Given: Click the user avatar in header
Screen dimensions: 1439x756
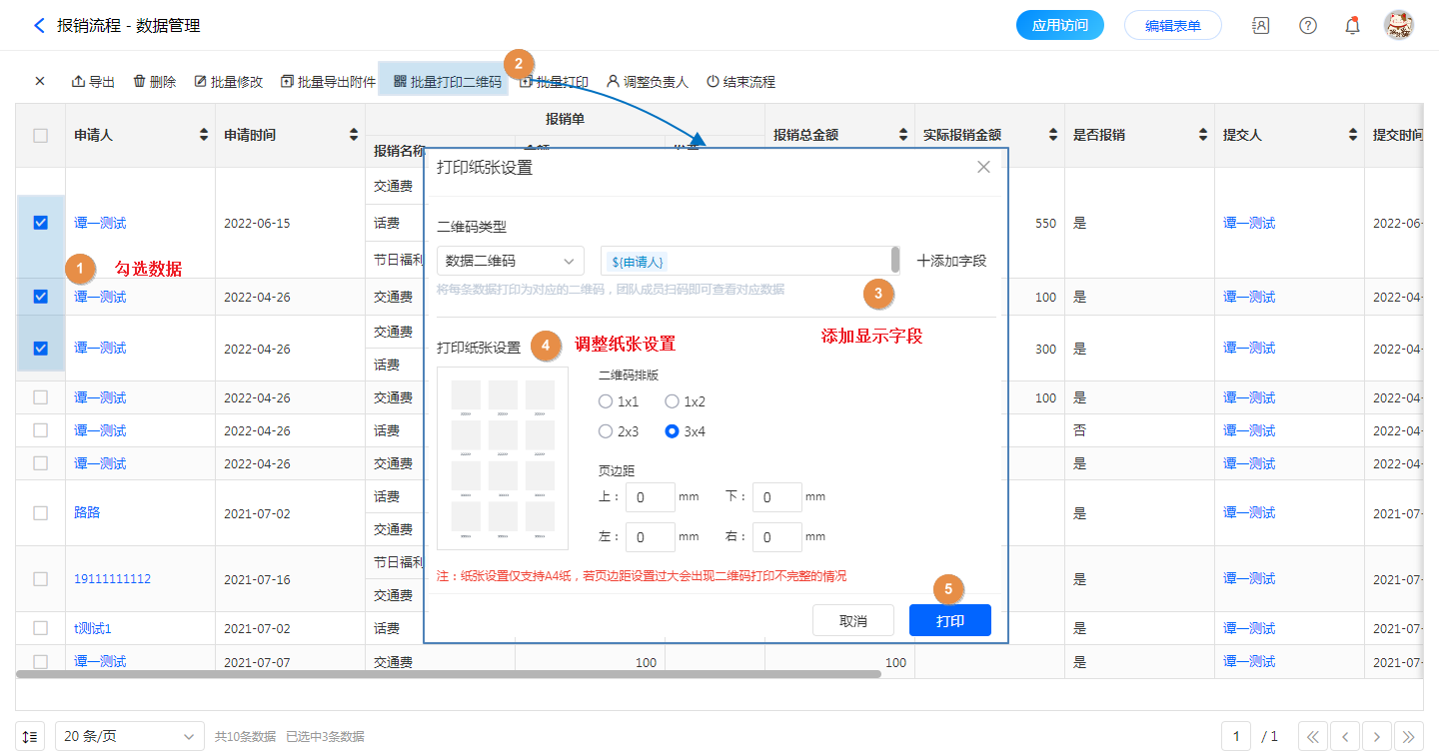Looking at the screenshot, I should (1398, 26).
